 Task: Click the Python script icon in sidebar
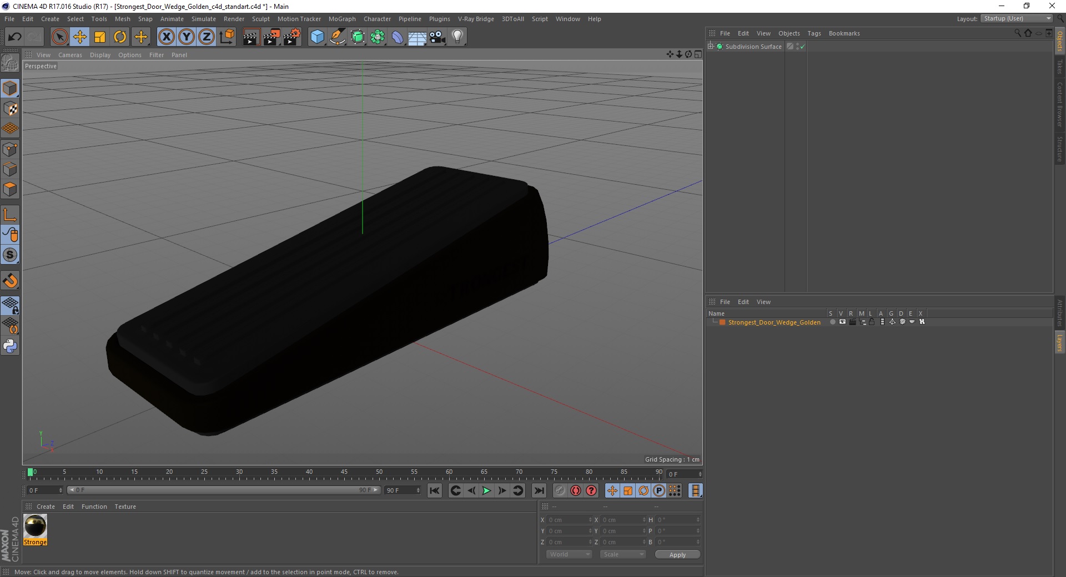(10, 346)
